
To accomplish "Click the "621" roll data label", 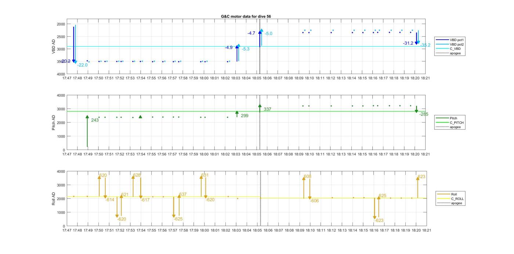I will (125, 195).
